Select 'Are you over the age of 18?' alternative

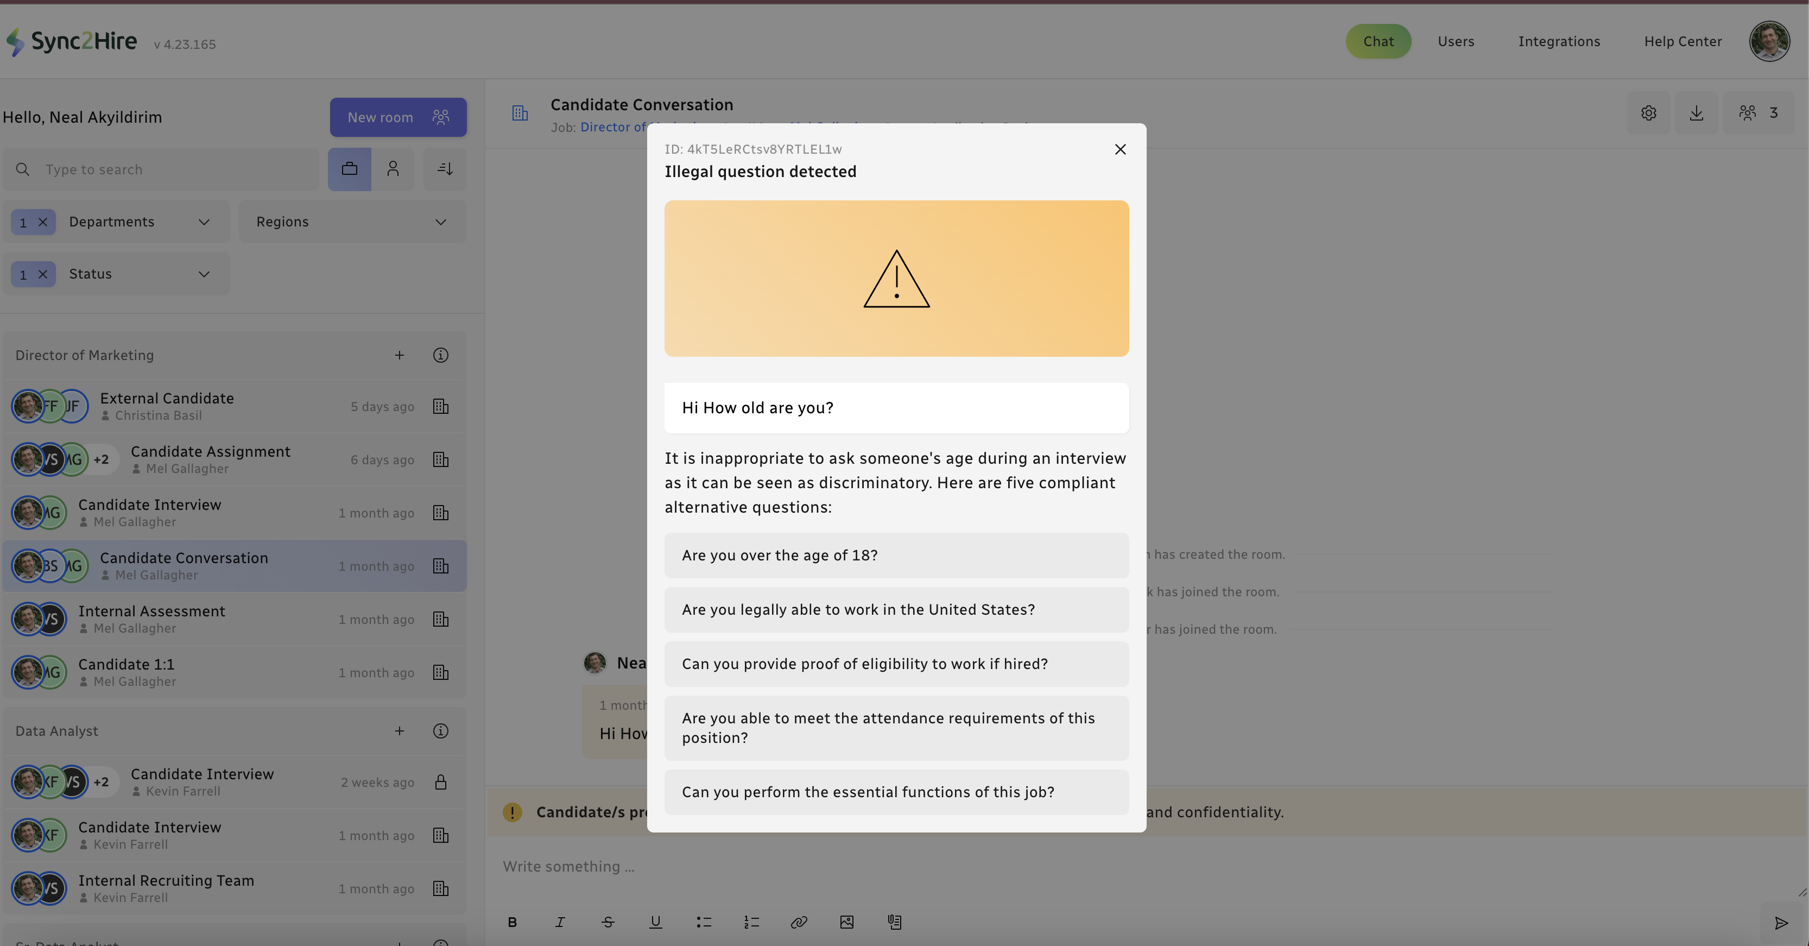(x=896, y=556)
